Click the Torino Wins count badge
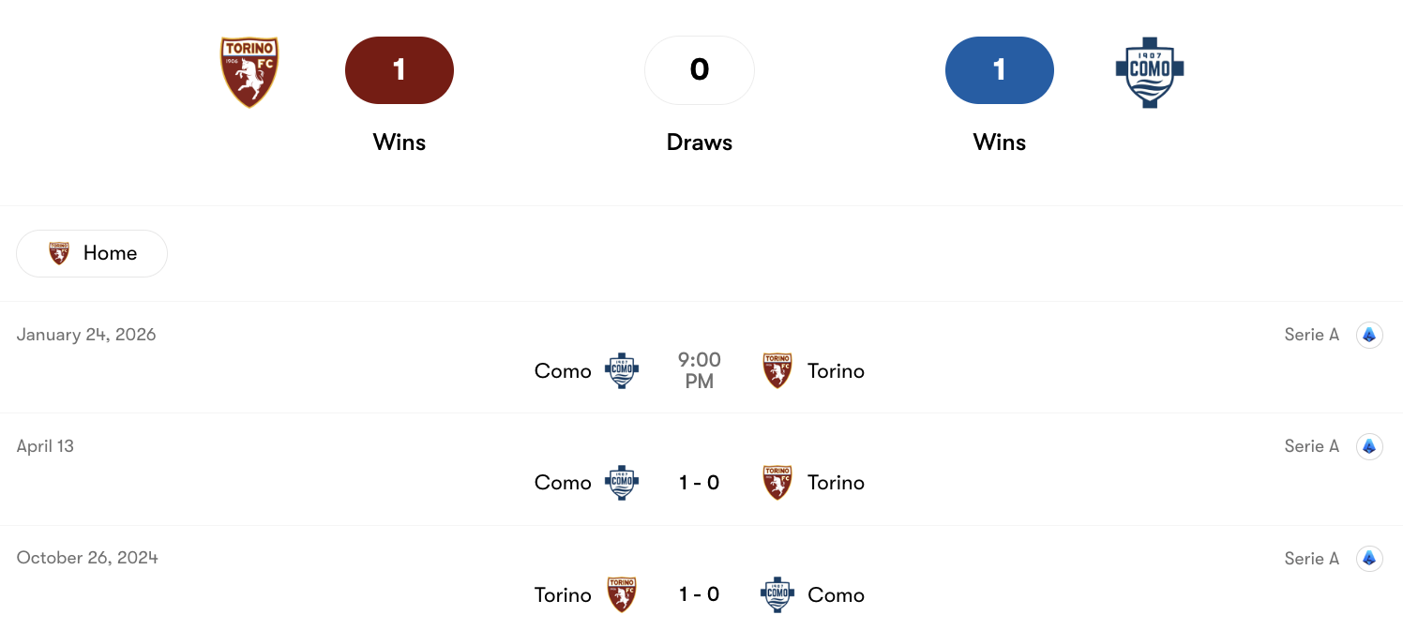1403x630 pixels. (x=400, y=69)
